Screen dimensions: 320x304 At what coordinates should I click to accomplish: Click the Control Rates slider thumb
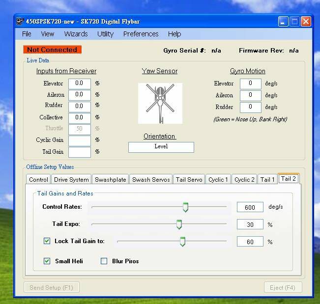185,207
